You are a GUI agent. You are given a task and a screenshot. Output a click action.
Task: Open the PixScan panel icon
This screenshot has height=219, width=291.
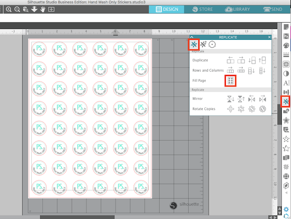(x=286, y=36)
